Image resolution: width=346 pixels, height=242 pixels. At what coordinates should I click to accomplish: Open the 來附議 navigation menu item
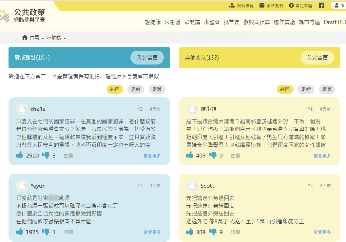(x=172, y=22)
